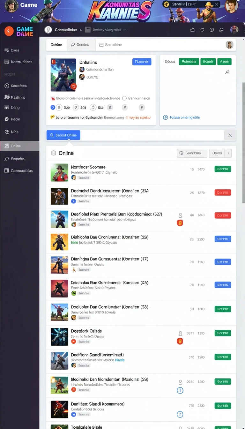
Task: Click the person icon on Doafiolad Piarx row
Action: click(x=180, y=215)
